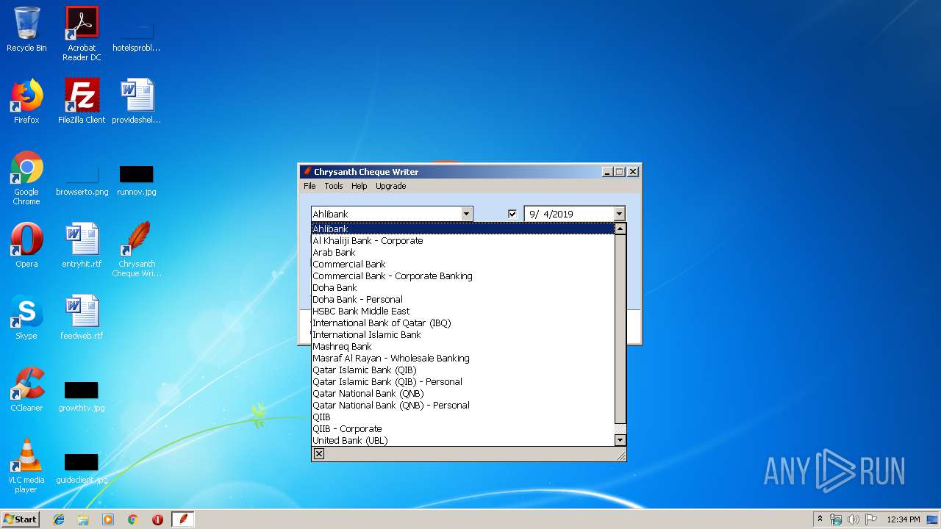Select International Islamic Bank
The width and height of the screenshot is (941, 529).
462,334
